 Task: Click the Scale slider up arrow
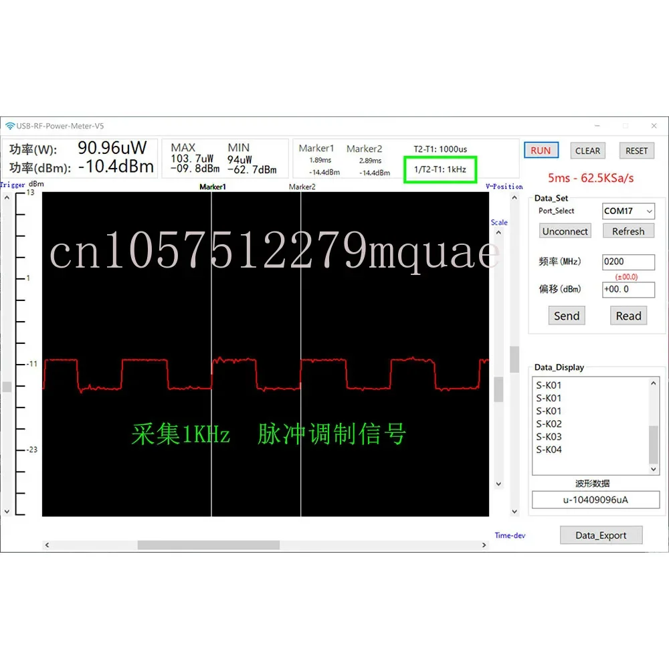click(x=498, y=233)
